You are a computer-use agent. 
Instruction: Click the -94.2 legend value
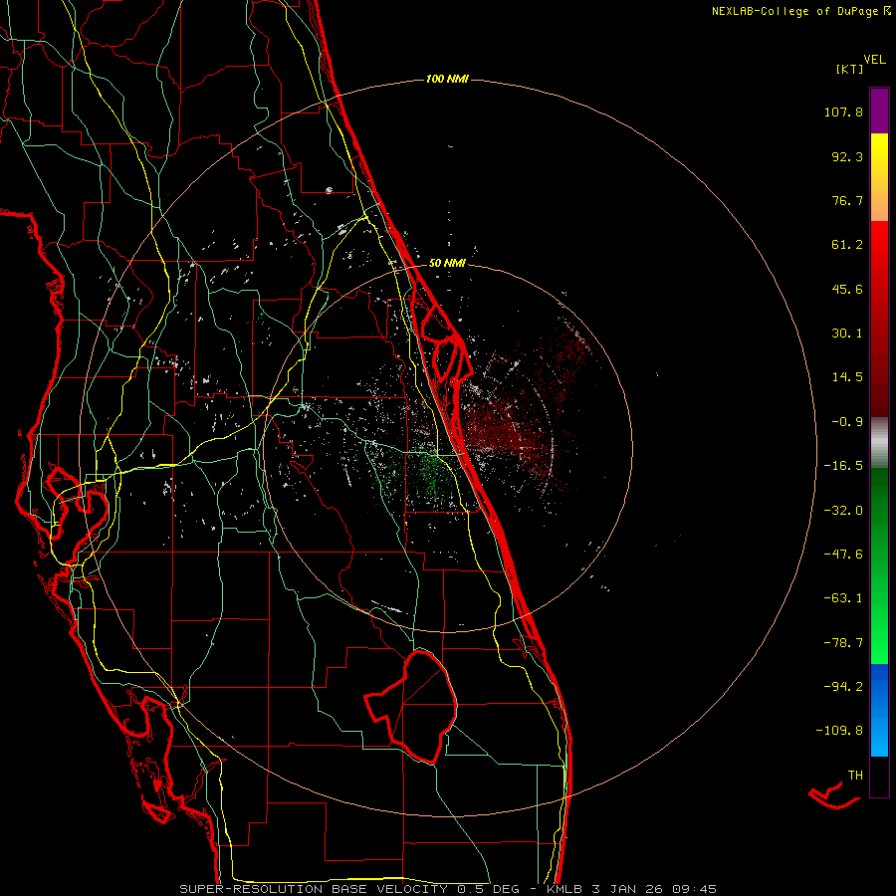pos(843,687)
